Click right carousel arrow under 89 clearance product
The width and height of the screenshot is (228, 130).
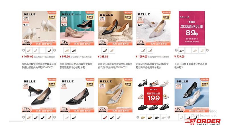click(x=207, y=50)
